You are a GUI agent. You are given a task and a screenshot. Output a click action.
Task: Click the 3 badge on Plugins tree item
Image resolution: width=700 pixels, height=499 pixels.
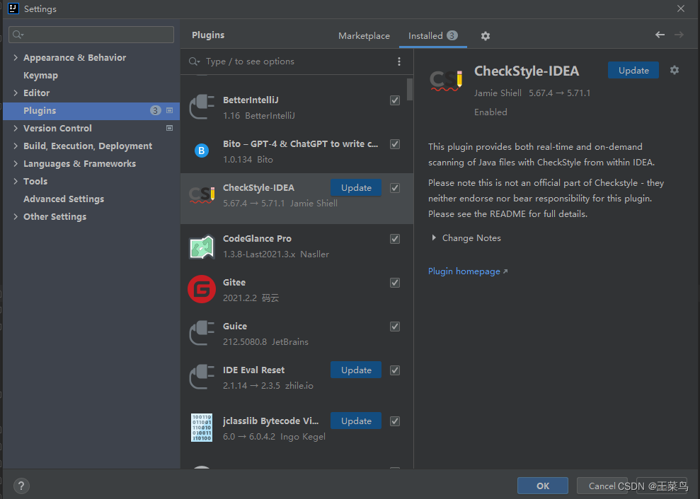click(x=155, y=110)
